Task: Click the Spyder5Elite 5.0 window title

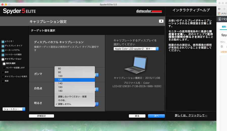Action: point(108,5)
